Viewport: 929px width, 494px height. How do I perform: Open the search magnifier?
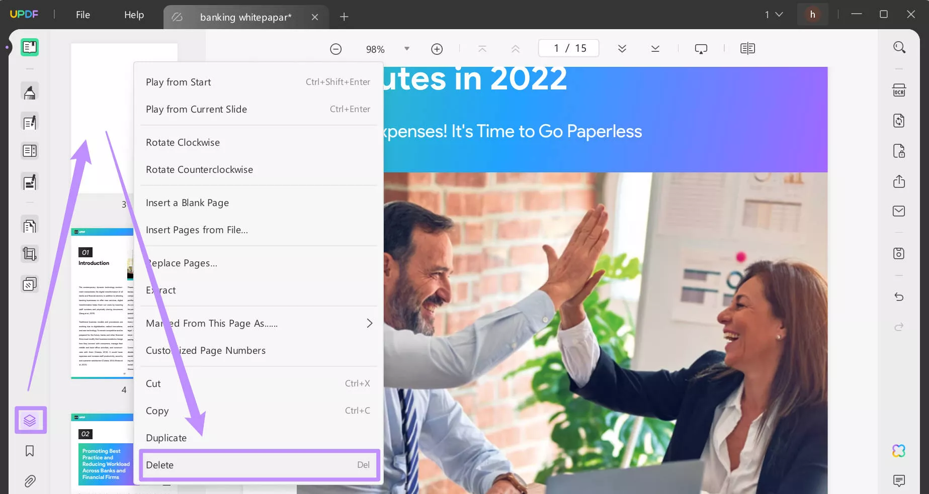(899, 47)
